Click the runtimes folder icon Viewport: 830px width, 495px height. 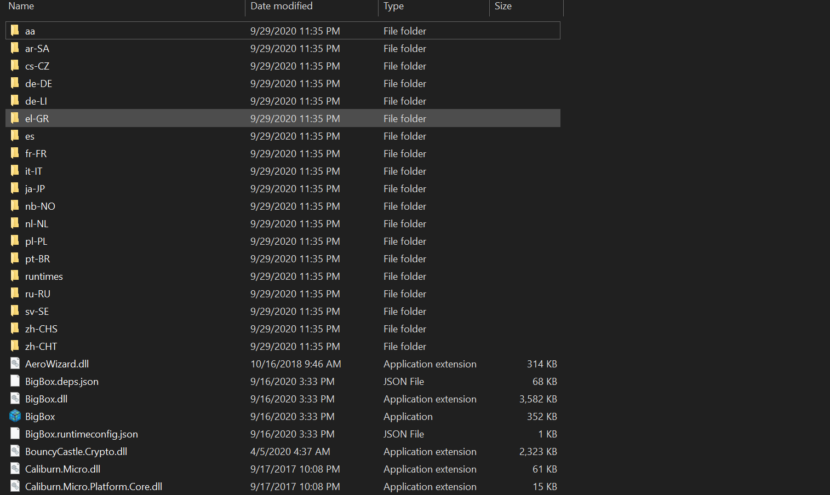pos(15,276)
